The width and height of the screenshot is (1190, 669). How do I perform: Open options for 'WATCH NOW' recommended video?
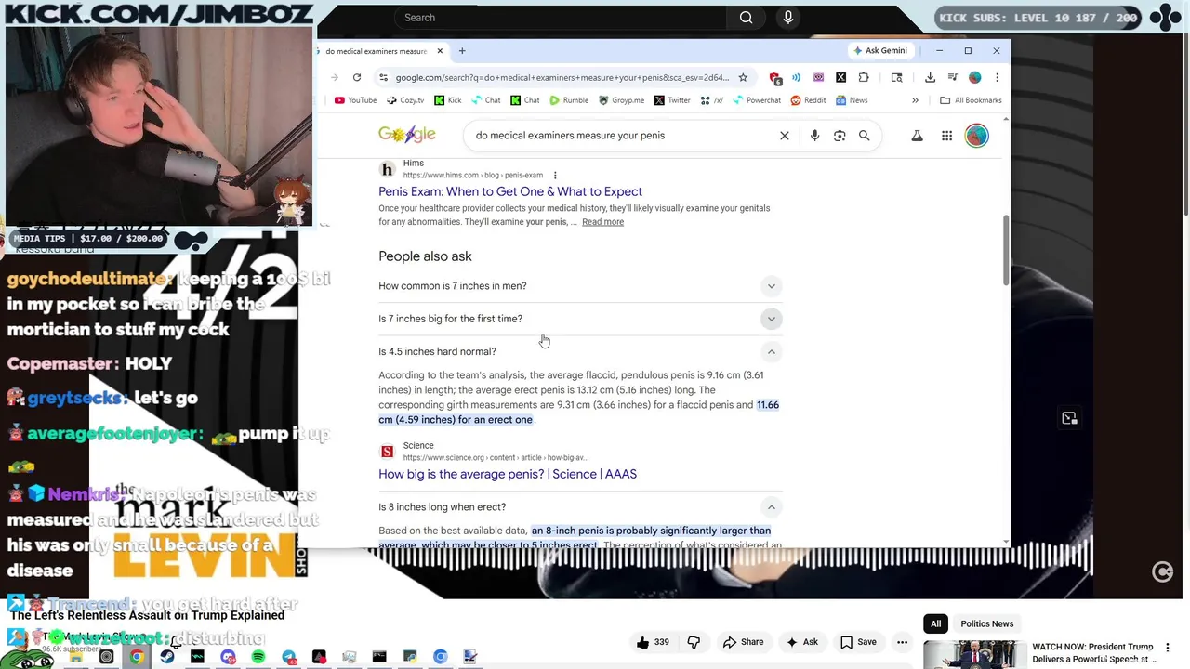[1168, 648]
